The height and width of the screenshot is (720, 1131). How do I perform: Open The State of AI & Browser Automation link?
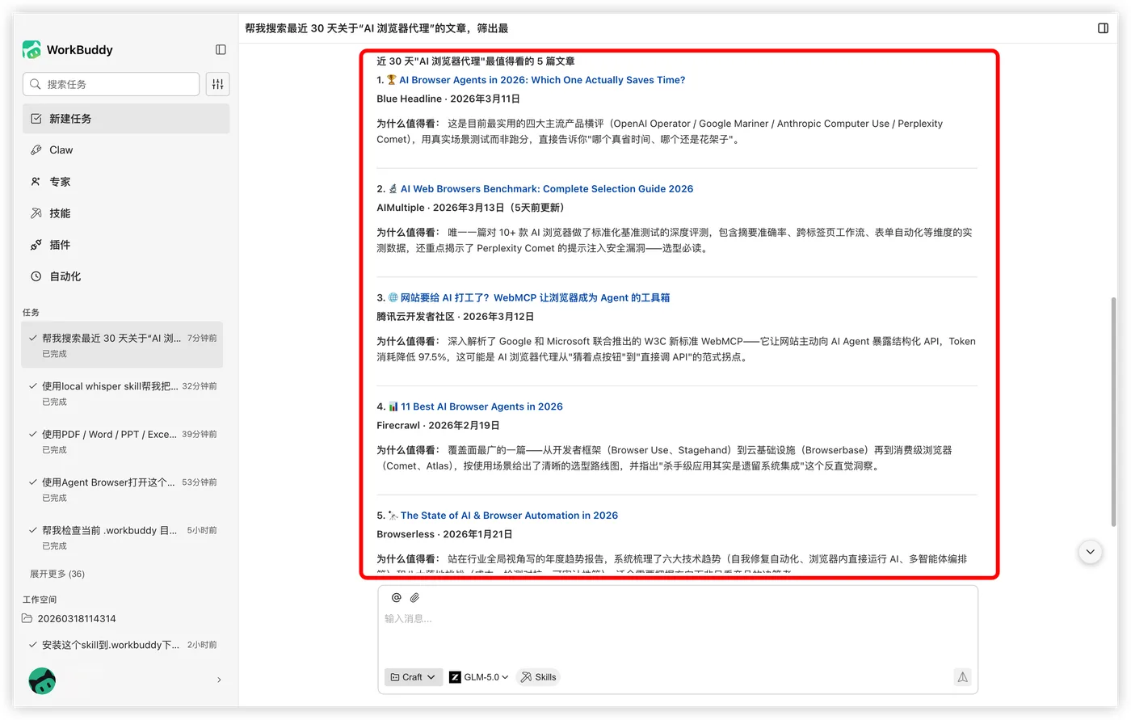509,516
